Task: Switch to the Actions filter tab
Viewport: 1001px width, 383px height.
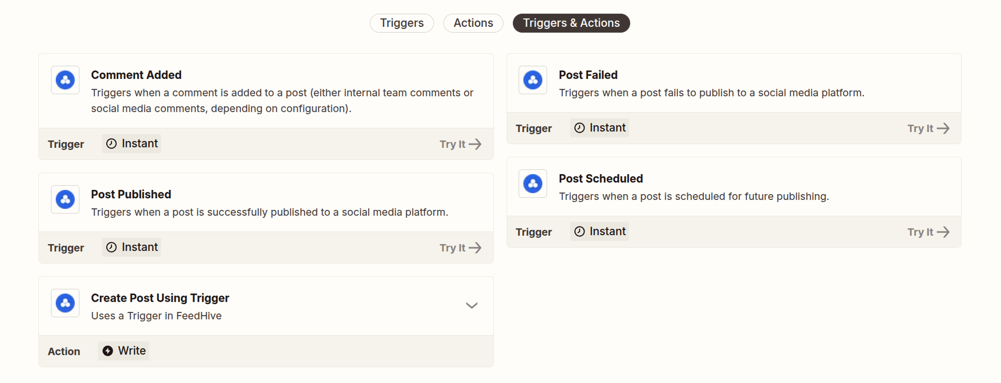Action: (473, 23)
